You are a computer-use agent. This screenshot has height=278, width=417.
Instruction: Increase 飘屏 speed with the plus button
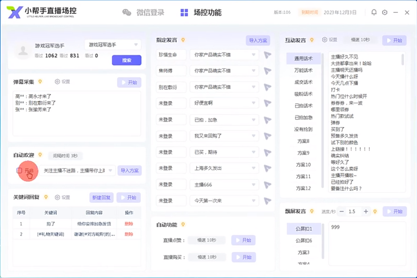(366, 211)
